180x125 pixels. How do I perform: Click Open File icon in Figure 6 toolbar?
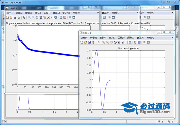click(x=85, y=42)
